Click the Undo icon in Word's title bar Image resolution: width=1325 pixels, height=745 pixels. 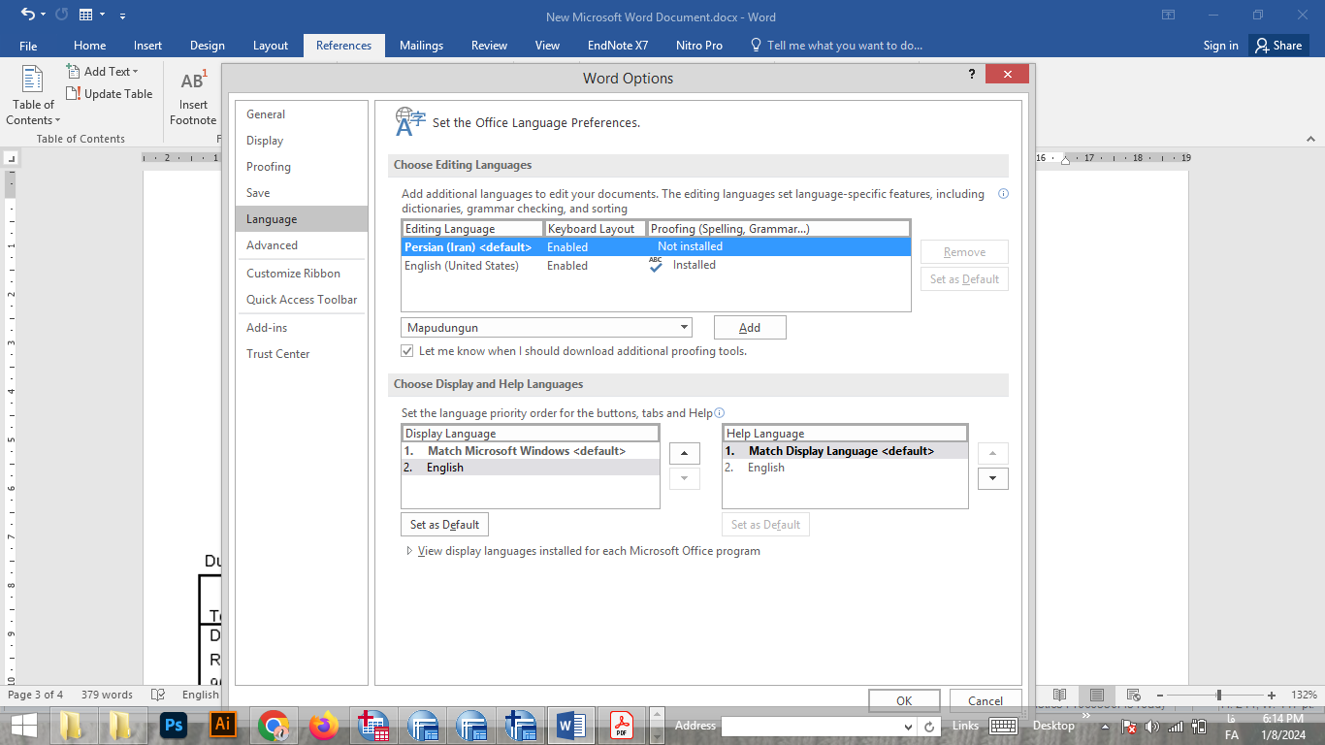coord(27,15)
